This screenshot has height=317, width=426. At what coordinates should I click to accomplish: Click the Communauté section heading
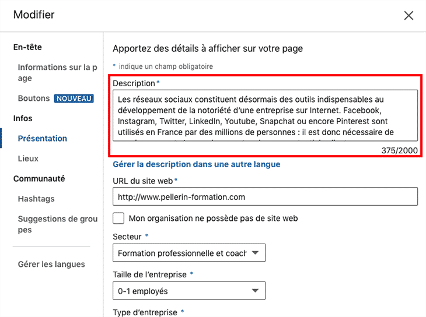click(x=39, y=178)
